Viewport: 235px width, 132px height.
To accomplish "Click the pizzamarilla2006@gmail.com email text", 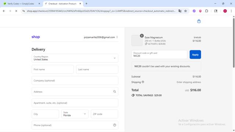I will (x=100, y=37).
